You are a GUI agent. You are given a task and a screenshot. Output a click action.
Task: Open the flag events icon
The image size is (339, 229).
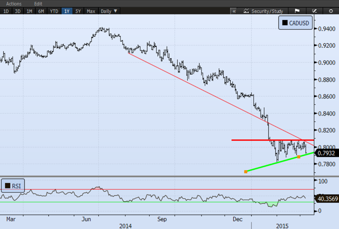[297, 11]
